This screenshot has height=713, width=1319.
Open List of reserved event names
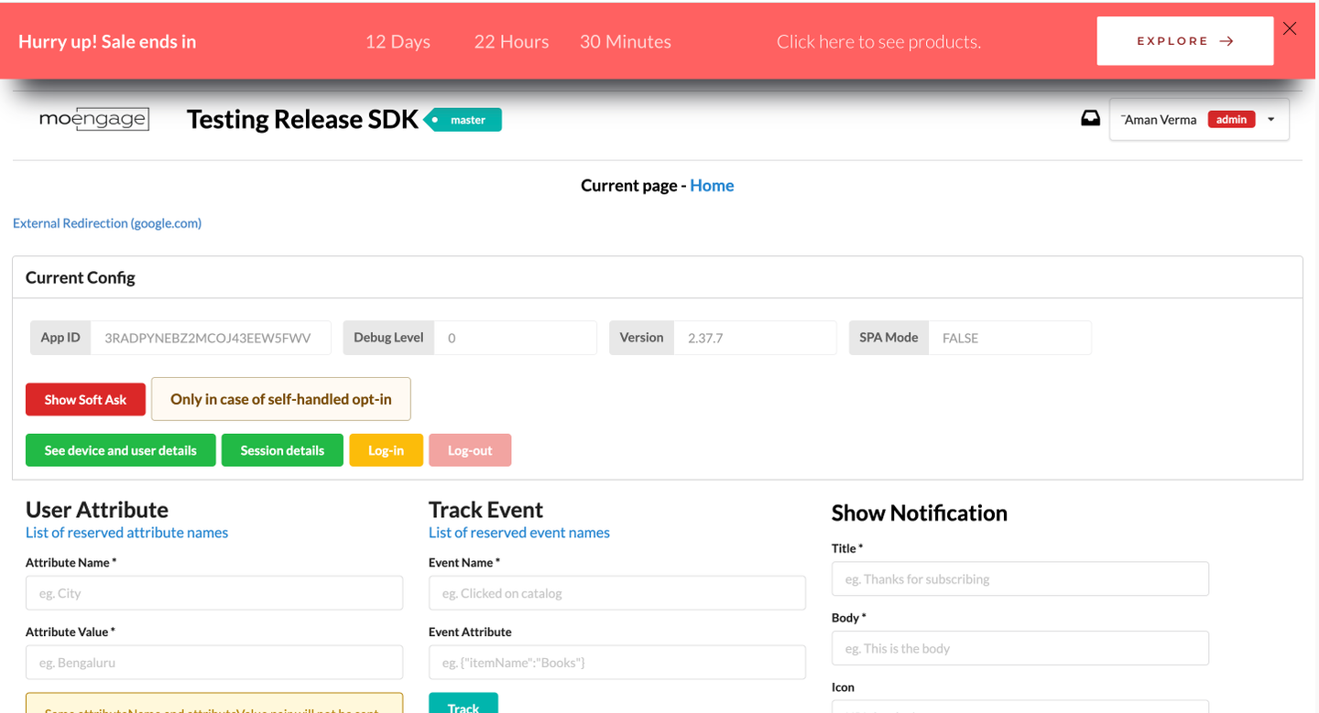click(519, 533)
